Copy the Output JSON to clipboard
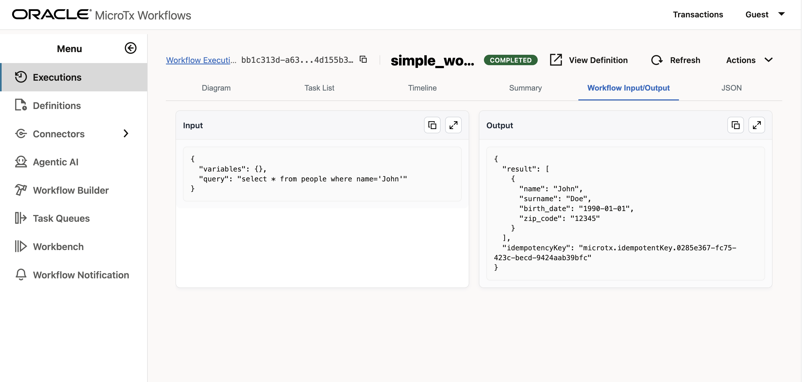The width and height of the screenshot is (802, 382). [735, 125]
